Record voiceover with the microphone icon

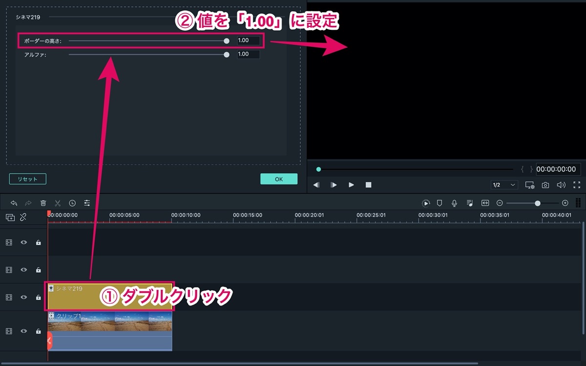(454, 203)
